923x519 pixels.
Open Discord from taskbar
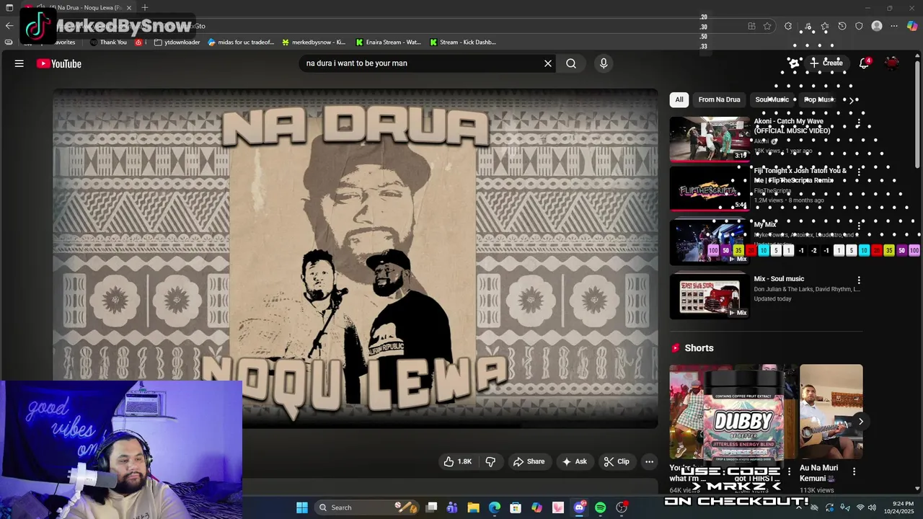point(579,507)
